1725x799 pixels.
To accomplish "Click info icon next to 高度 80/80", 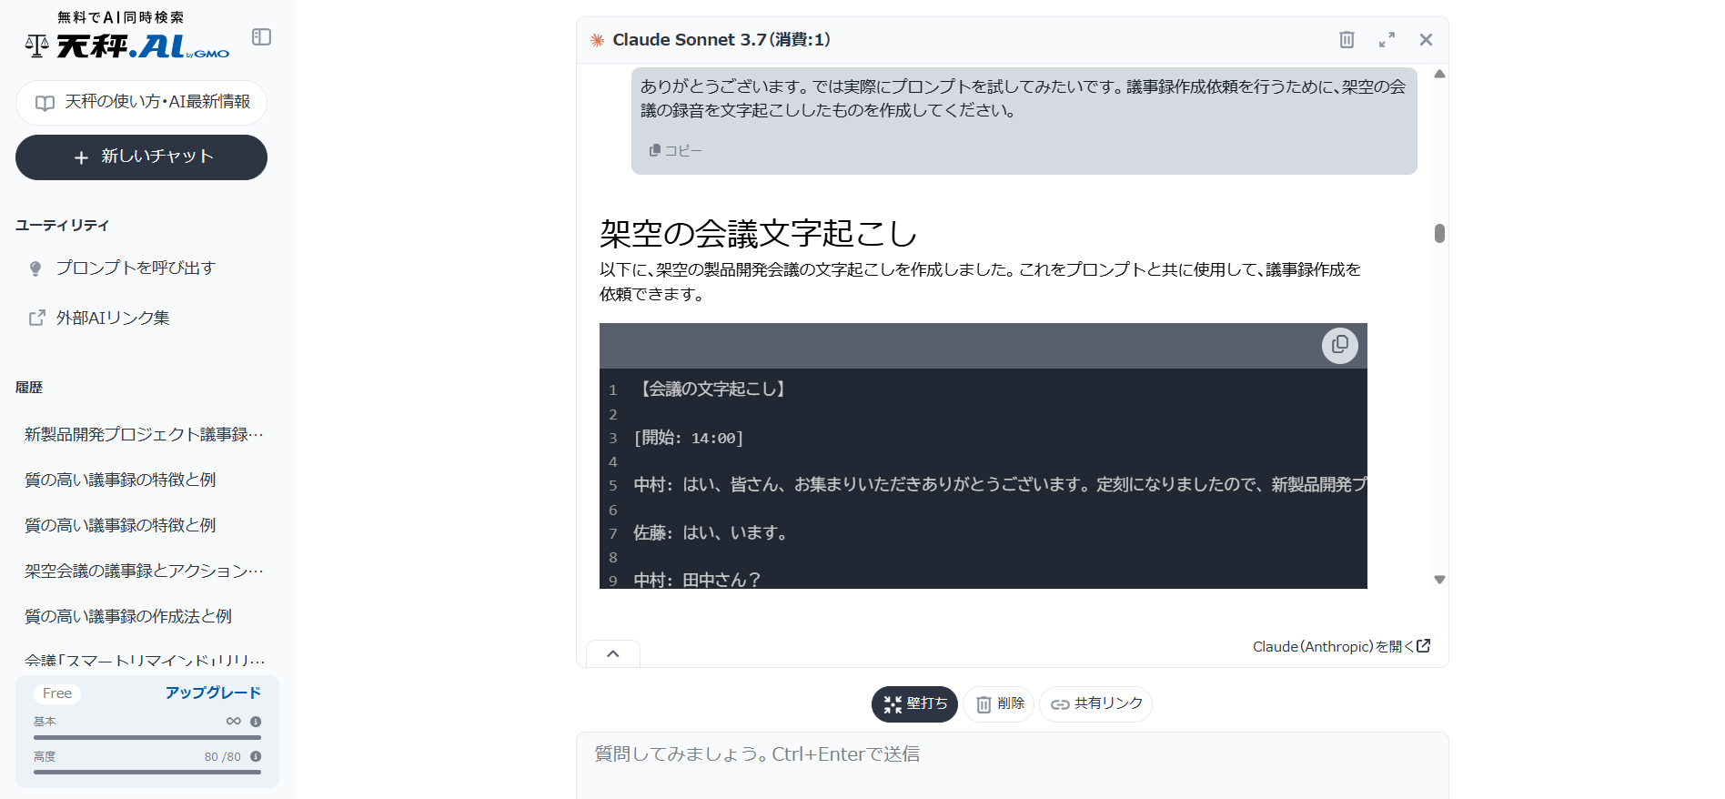I will point(256,756).
